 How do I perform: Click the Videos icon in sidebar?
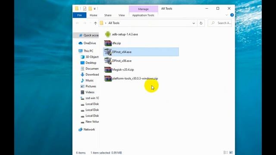point(82,92)
